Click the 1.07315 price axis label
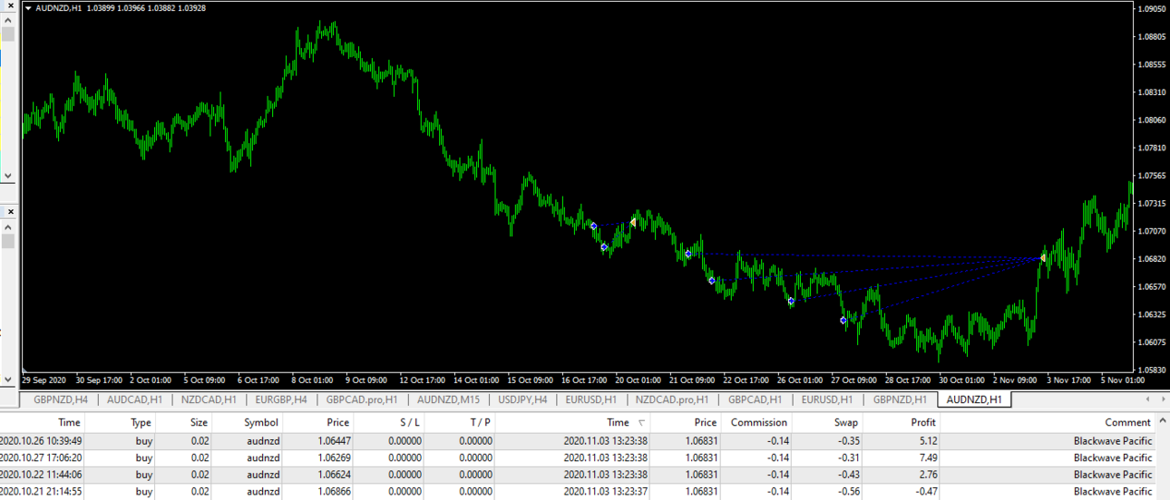The width and height of the screenshot is (1170, 500). [1152, 203]
